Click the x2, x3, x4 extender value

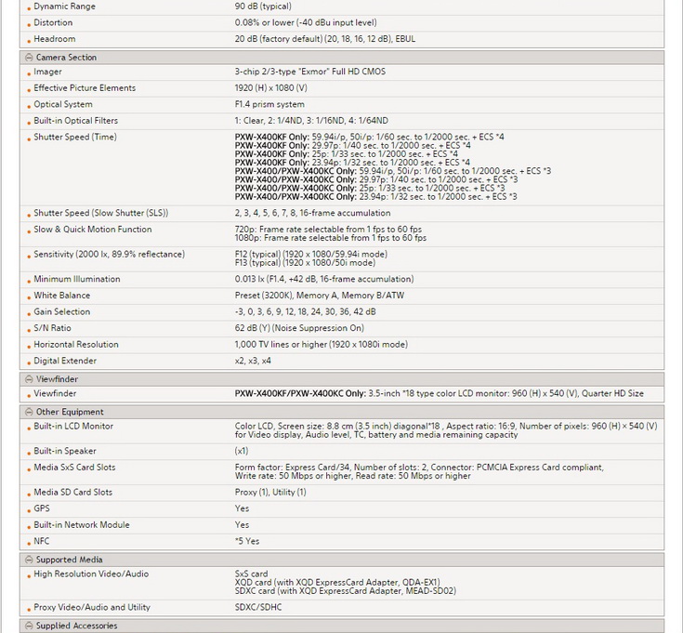(x=253, y=361)
